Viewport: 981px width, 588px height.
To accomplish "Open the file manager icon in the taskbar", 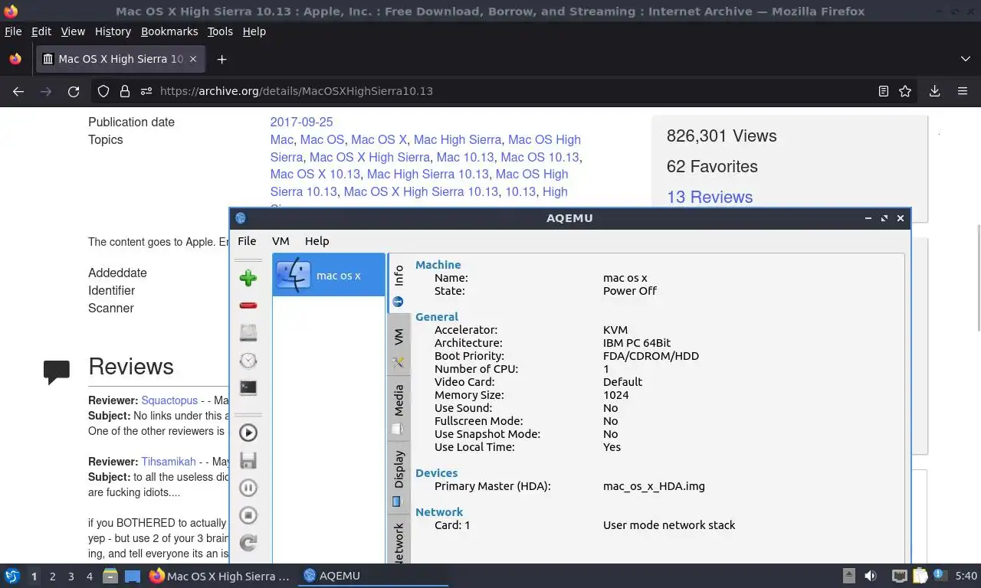I will [110, 576].
